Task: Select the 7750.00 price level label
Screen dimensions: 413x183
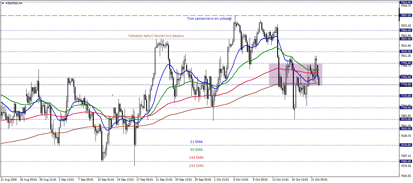Action: [406, 84]
